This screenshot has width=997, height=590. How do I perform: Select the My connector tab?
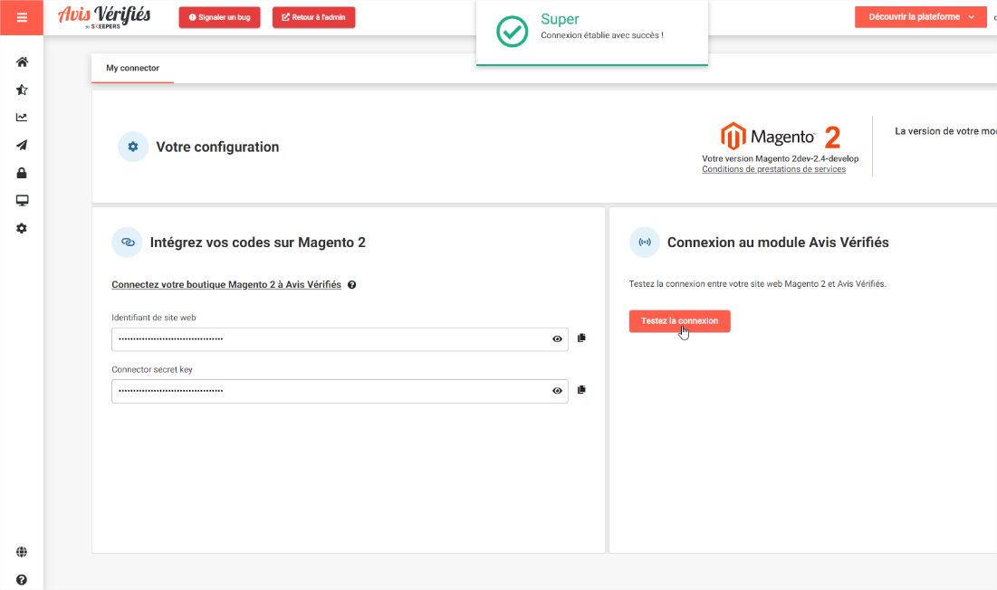(132, 69)
